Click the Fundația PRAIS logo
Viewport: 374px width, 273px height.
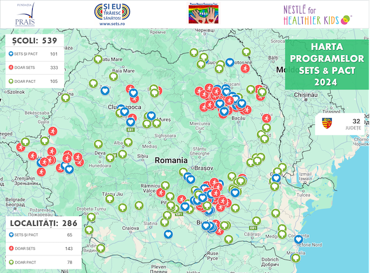[x=25, y=14]
